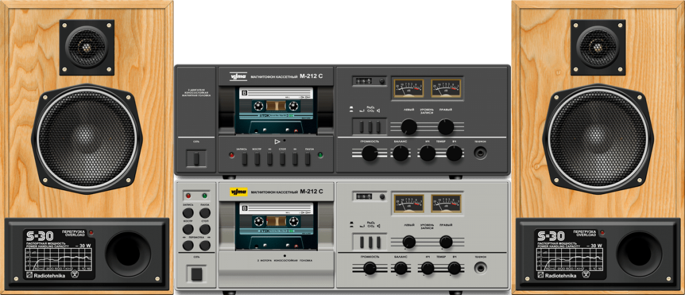Viewport: 685px width, 295px height.
Task: Push the ВОСПР play key on black deck
Action: (x=257, y=159)
